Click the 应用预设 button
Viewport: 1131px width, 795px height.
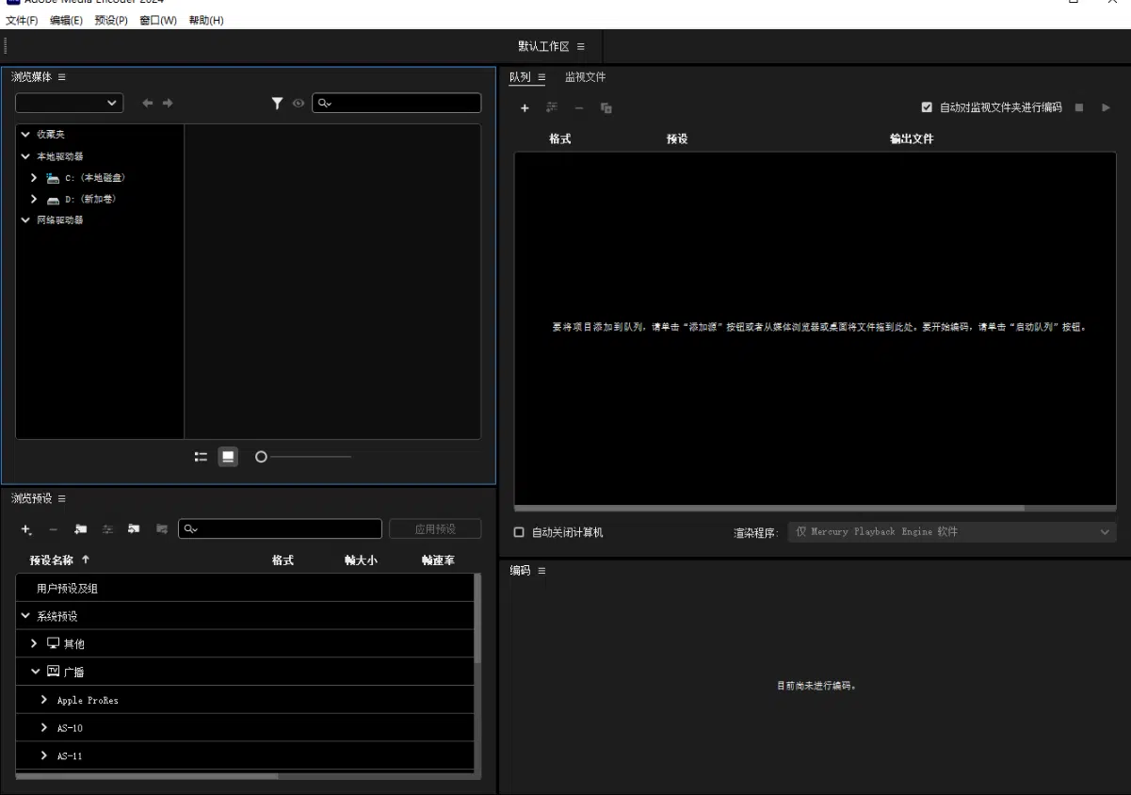click(434, 528)
